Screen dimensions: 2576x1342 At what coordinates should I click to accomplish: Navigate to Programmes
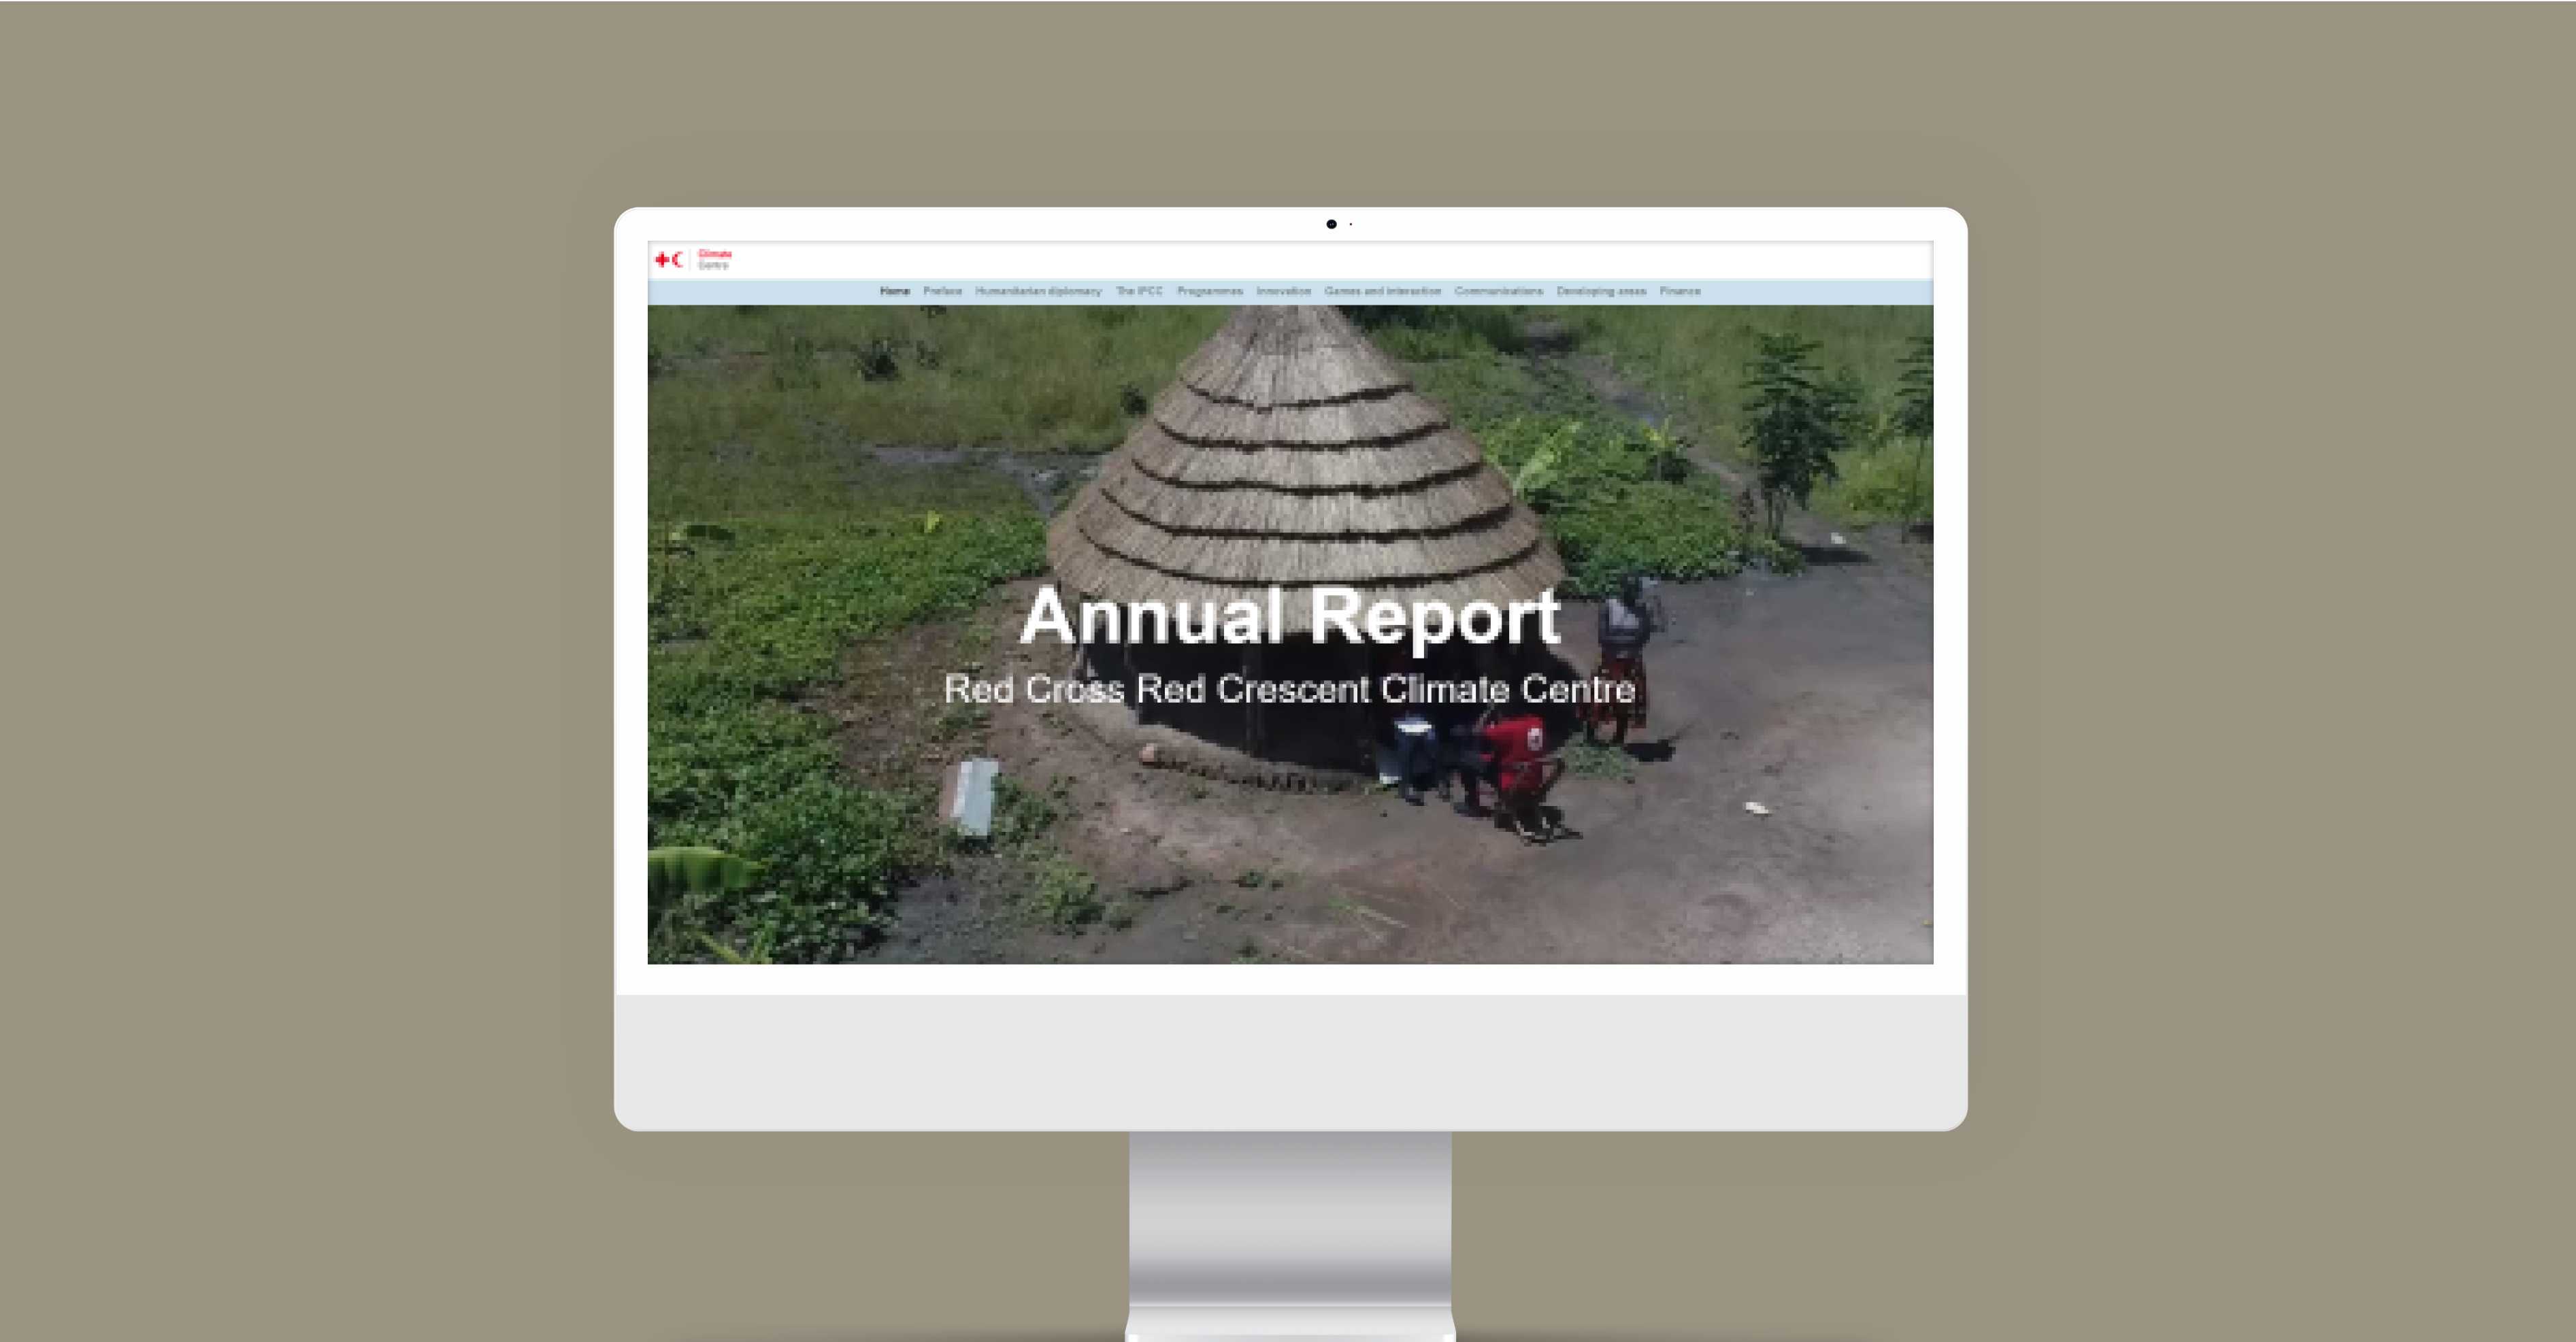(1209, 291)
